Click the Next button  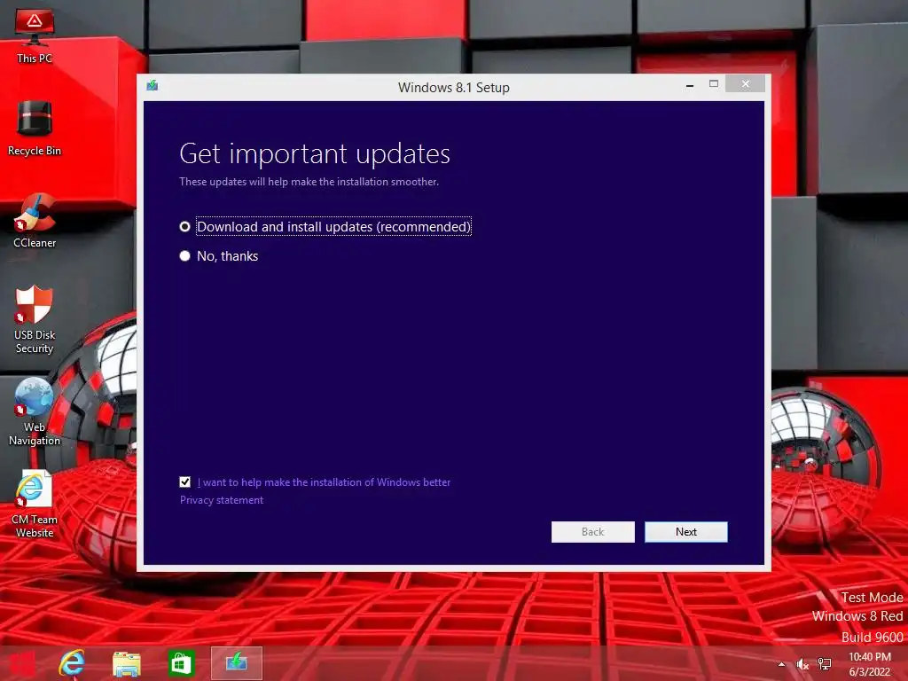click(x=686, y=532)
